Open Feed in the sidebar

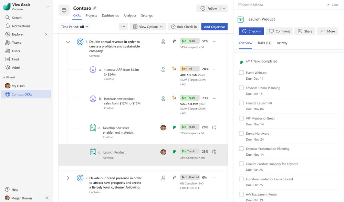click(12, 59)
